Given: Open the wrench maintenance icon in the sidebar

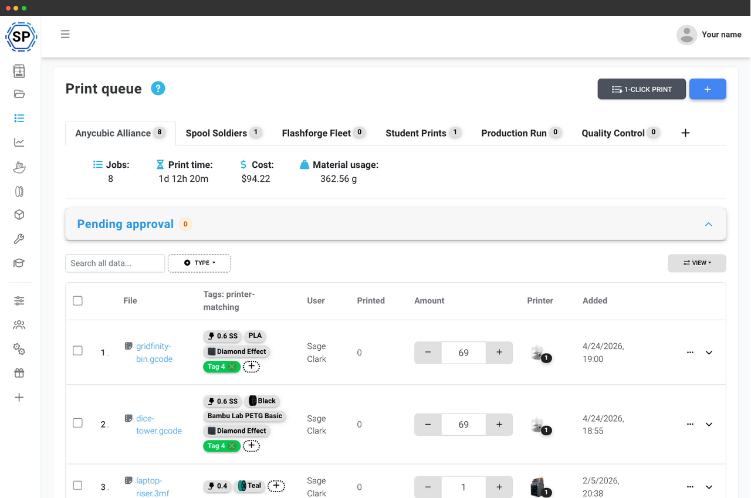Looking at the screenshot, I should click(19, 239).
